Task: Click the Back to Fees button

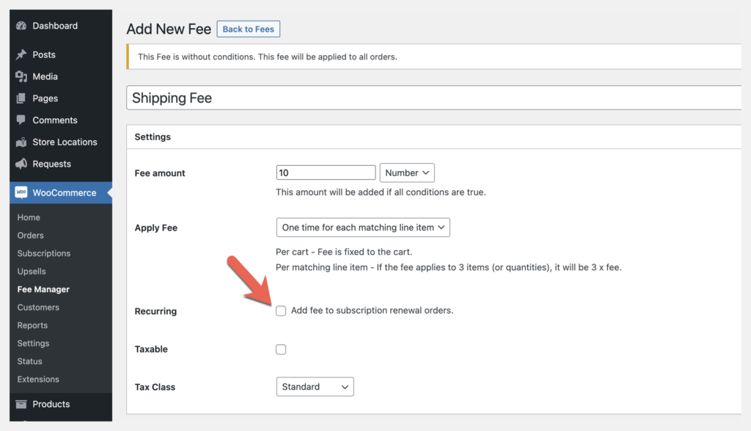Action: (248, 29)
